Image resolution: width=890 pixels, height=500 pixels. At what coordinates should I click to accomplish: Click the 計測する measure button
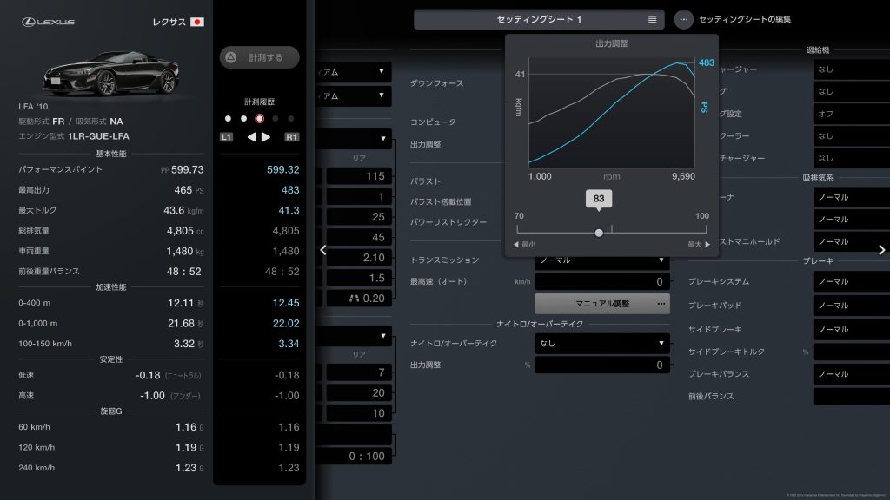coord(259,57)
